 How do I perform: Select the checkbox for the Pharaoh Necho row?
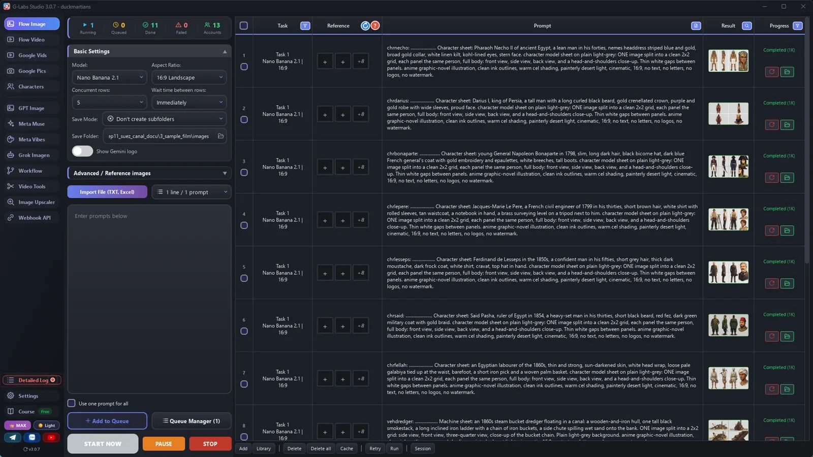pyautogui.click(x=244, y=67)
